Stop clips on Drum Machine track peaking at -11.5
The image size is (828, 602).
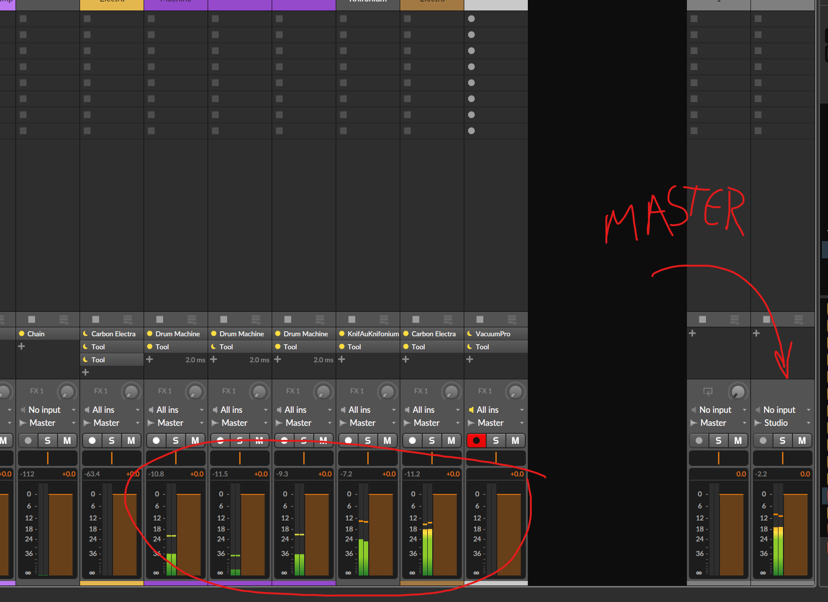tap(224, 319)
